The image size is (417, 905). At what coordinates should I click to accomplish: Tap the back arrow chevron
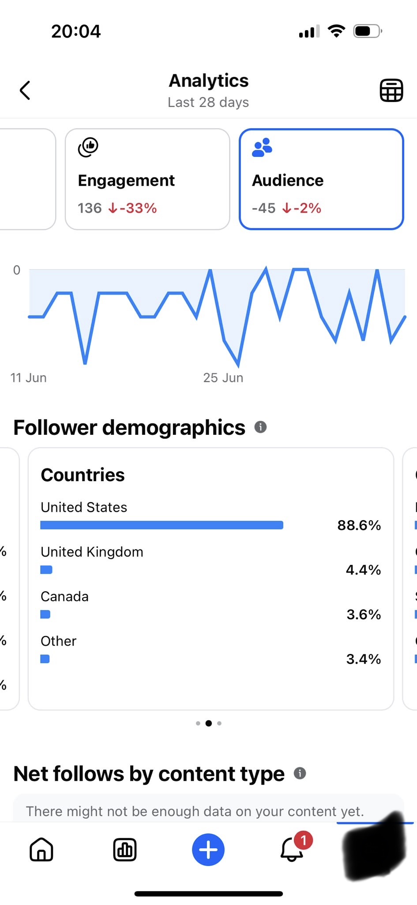(x=25, y=91)
